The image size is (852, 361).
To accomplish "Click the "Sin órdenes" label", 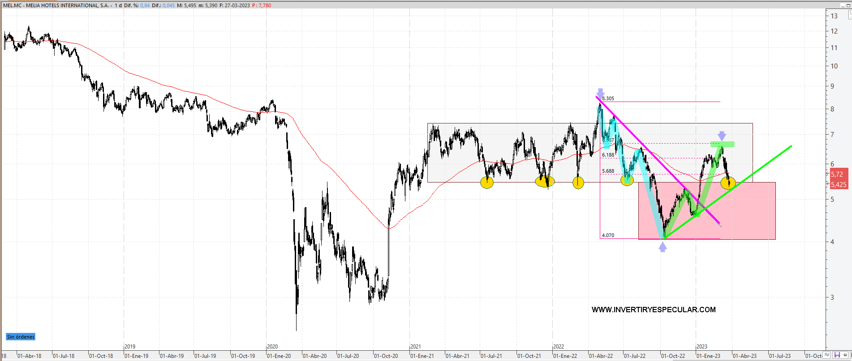I will [21, 337].
